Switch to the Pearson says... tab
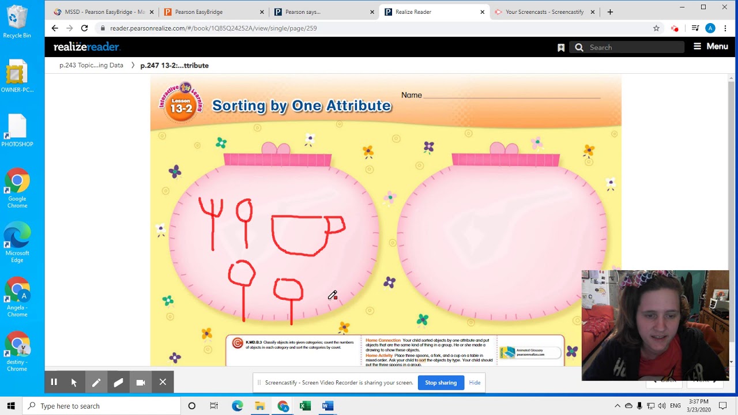 [x=324, y=12]
